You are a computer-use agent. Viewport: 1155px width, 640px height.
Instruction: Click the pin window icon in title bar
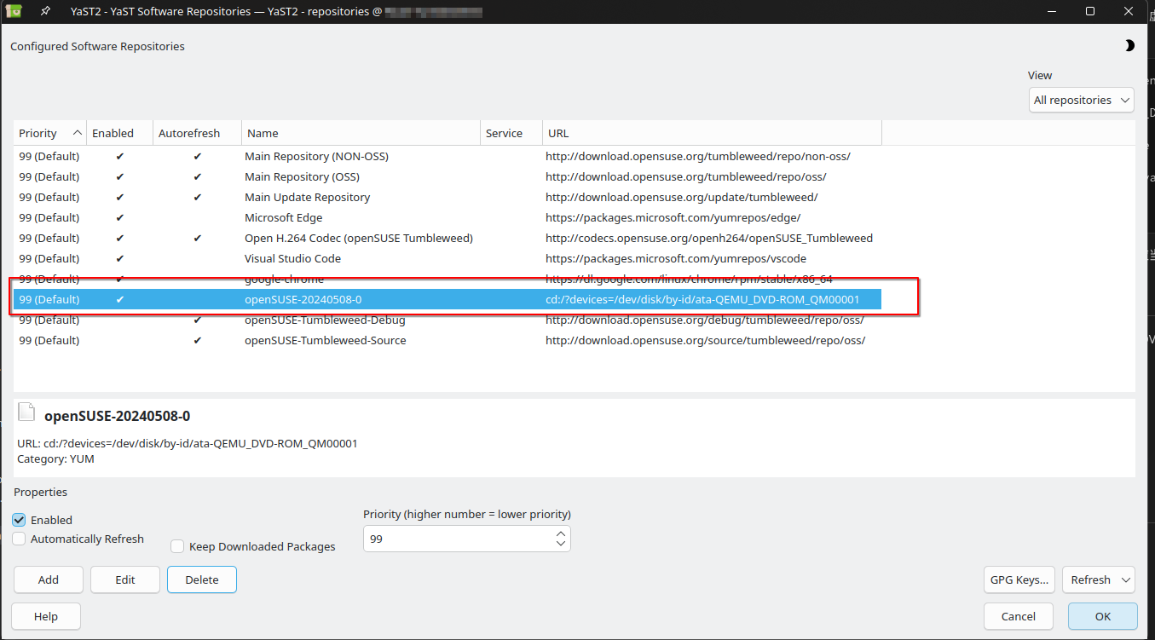(45, 11)
